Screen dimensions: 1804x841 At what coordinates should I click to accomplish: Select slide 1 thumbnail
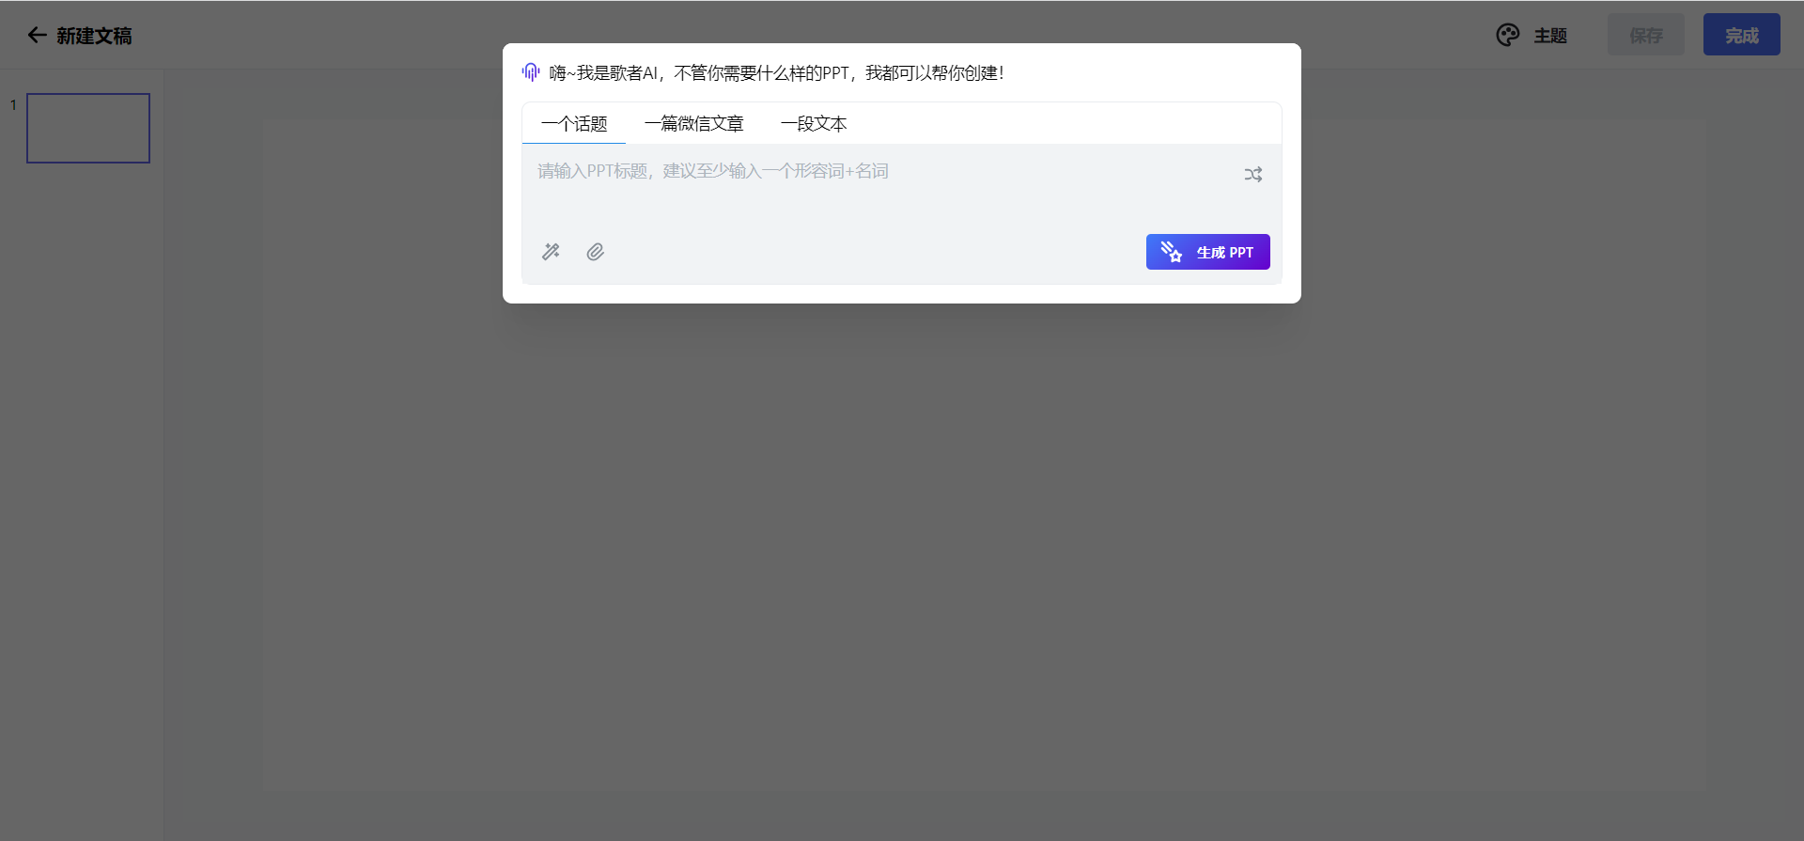pyautogui.click(x=88, y=128)
